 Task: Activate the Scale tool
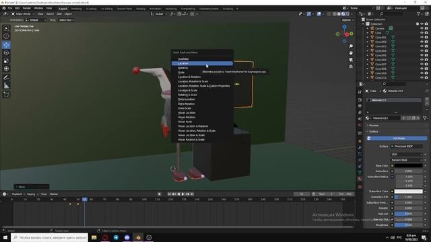(x=6, y=61)
